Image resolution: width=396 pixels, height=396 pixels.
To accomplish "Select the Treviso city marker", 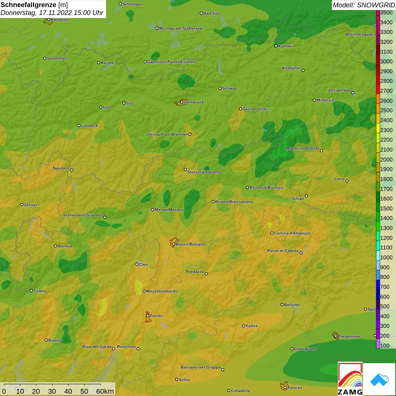I will tap(285, 388).
